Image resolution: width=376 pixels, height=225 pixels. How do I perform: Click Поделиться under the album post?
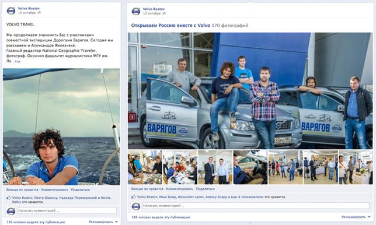pyautogui.click(x=206, y=189)
